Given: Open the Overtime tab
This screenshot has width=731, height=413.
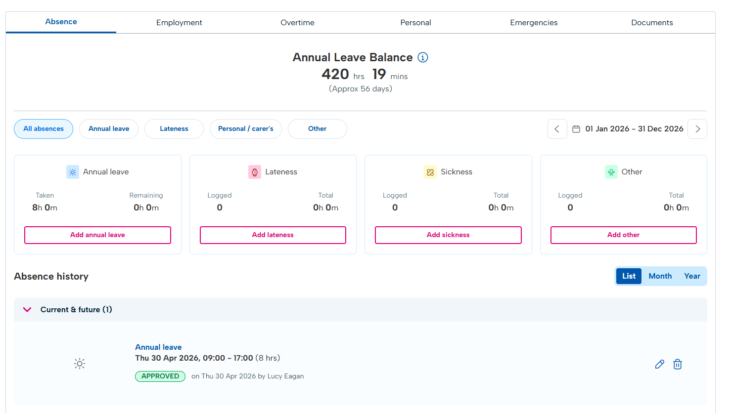Looking at the screenshot, I should [297, 23].
